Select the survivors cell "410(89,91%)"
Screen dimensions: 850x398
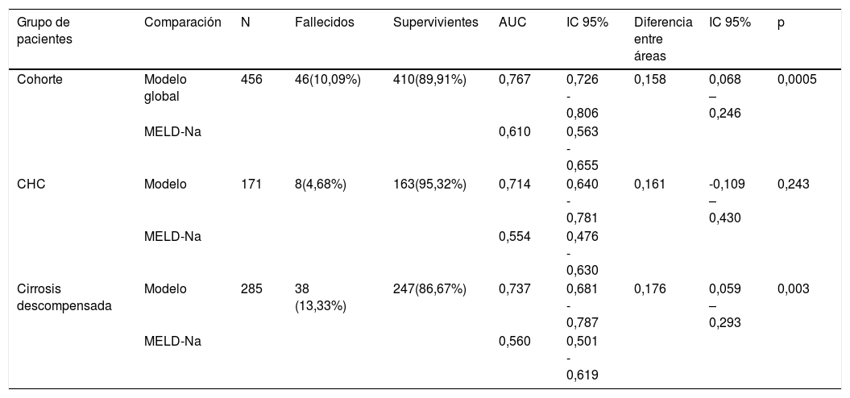point(429,80)
